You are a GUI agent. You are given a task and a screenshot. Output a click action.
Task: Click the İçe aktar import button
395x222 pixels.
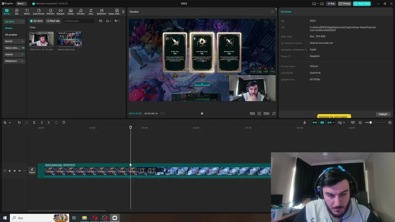36,21
